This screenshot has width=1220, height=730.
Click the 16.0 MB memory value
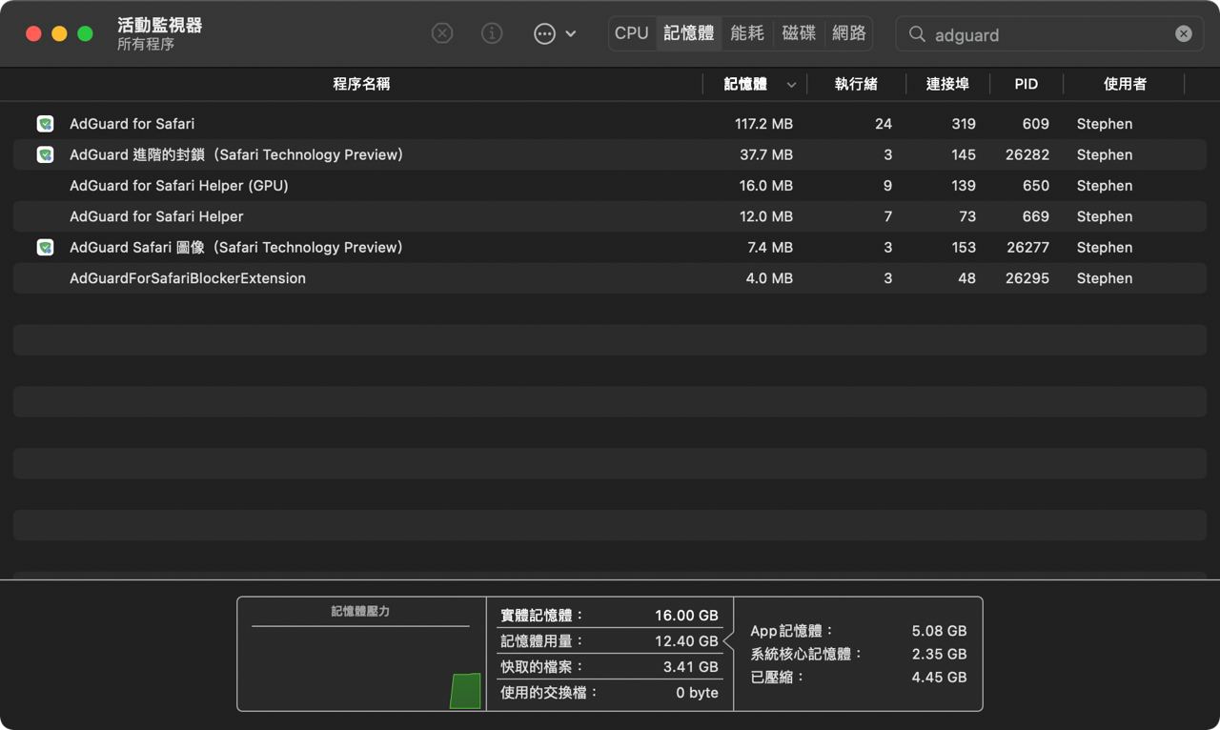[x=766, y=186]
